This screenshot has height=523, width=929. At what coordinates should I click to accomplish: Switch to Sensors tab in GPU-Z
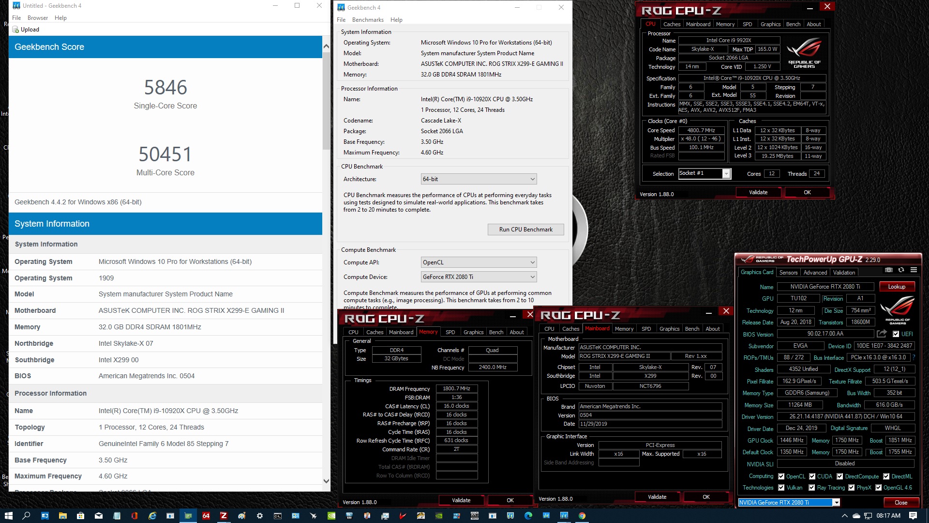pos(788,273)
